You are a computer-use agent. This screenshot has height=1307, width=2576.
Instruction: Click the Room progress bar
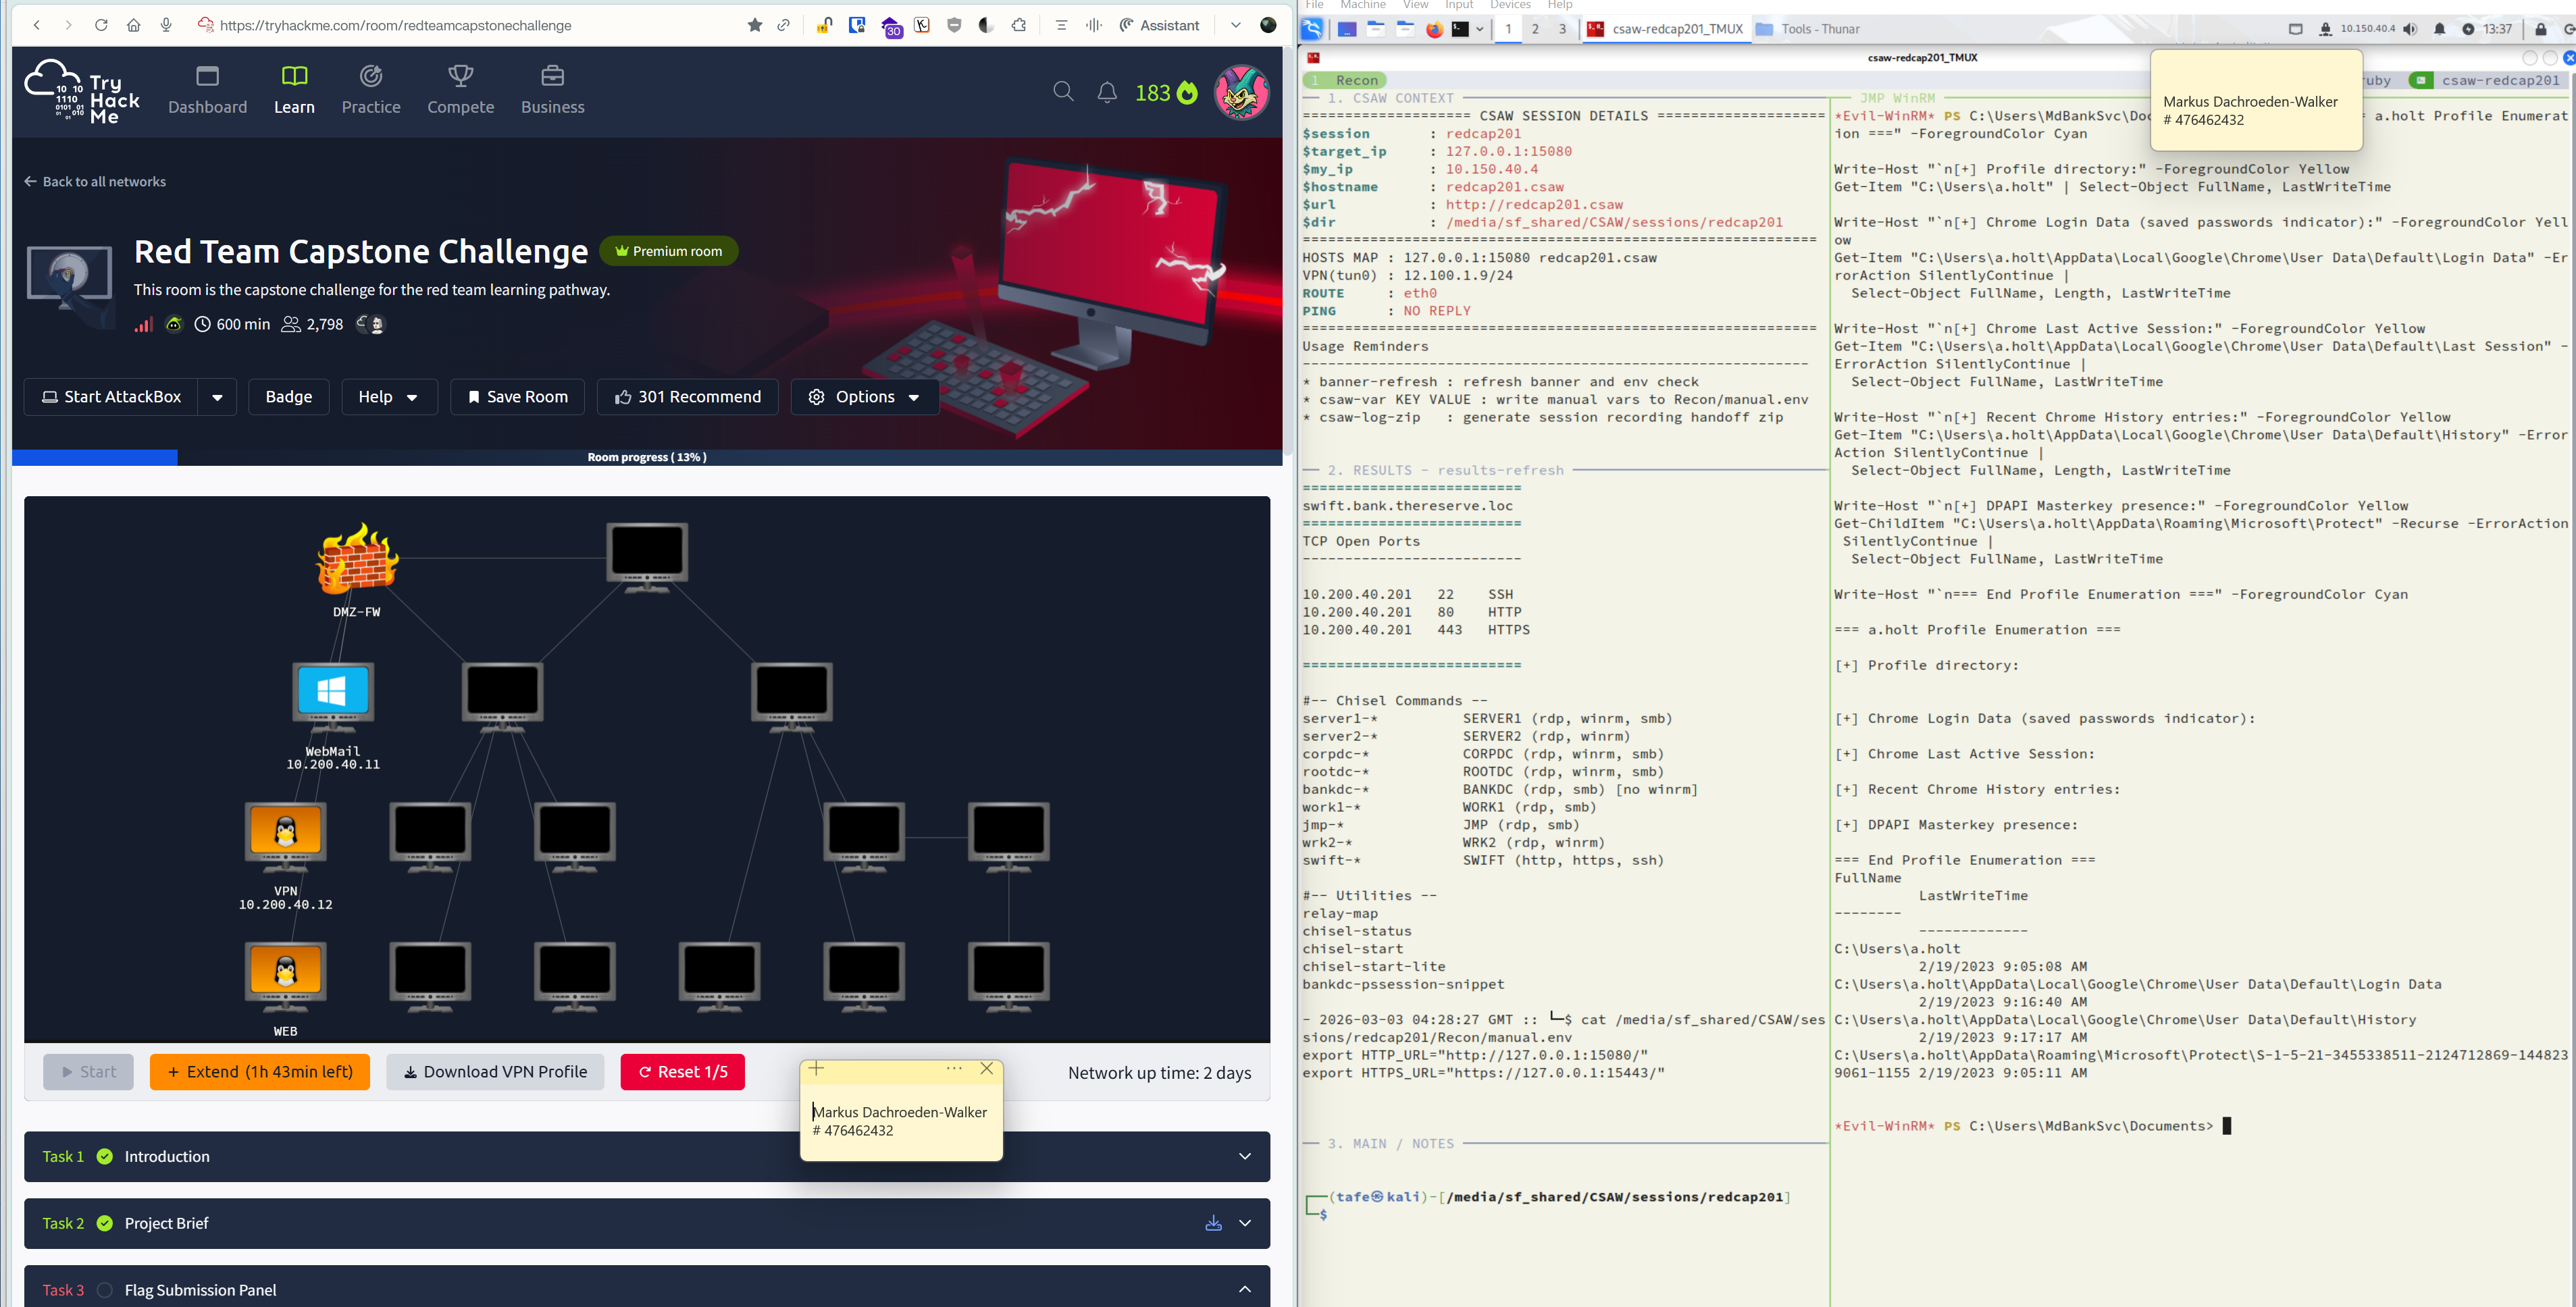(646, 456)
